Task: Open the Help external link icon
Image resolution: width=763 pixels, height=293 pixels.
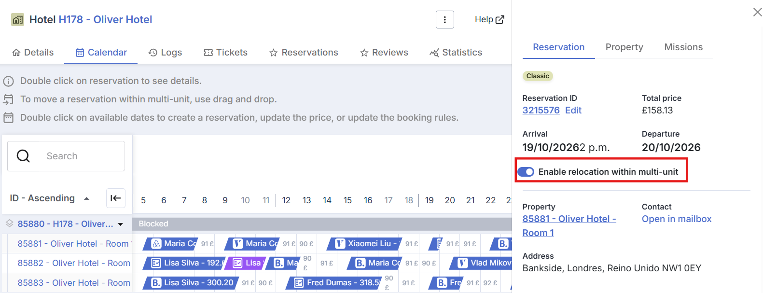Action: 500,20
